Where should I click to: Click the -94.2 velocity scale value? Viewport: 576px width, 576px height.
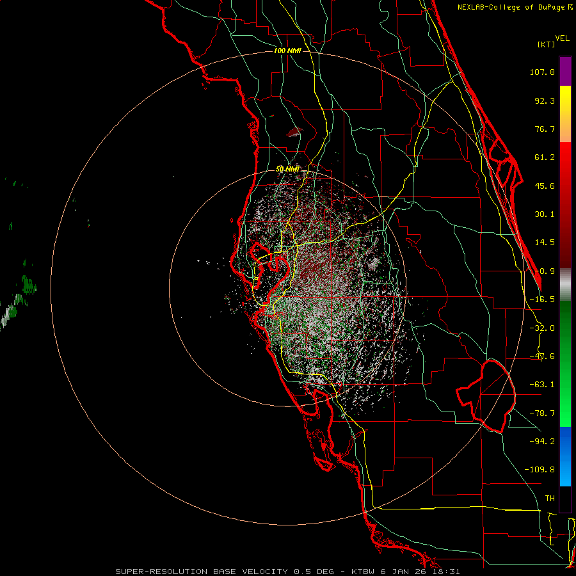click(x=542, y=441)
